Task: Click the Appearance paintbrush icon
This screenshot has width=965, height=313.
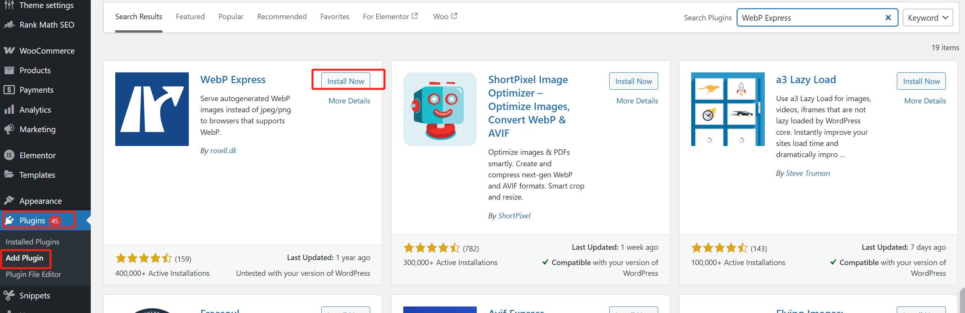Action: pos(9,201)
